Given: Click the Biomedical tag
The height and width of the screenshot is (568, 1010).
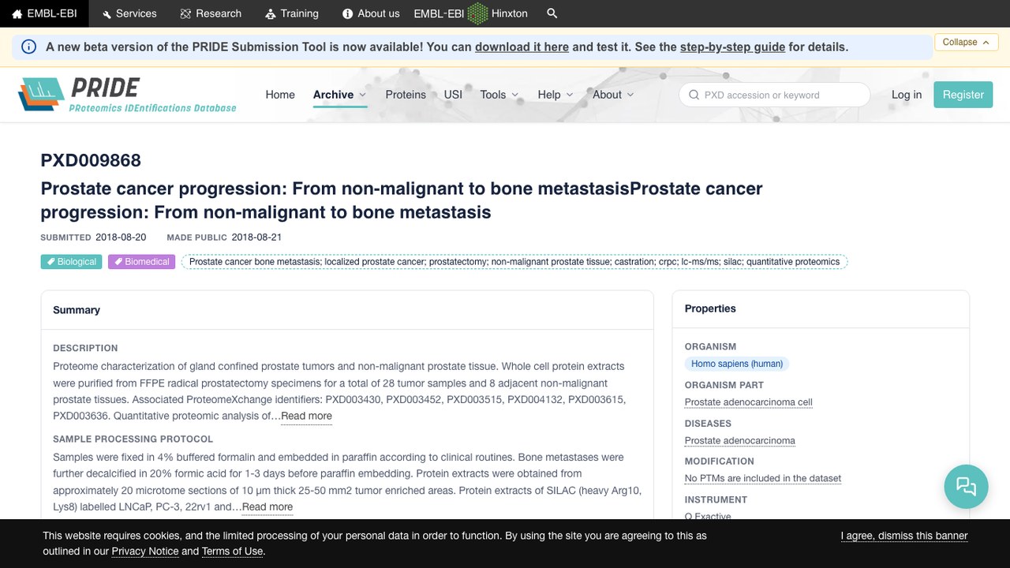Looking at the screenshot, I should click(x=141, y=262).
